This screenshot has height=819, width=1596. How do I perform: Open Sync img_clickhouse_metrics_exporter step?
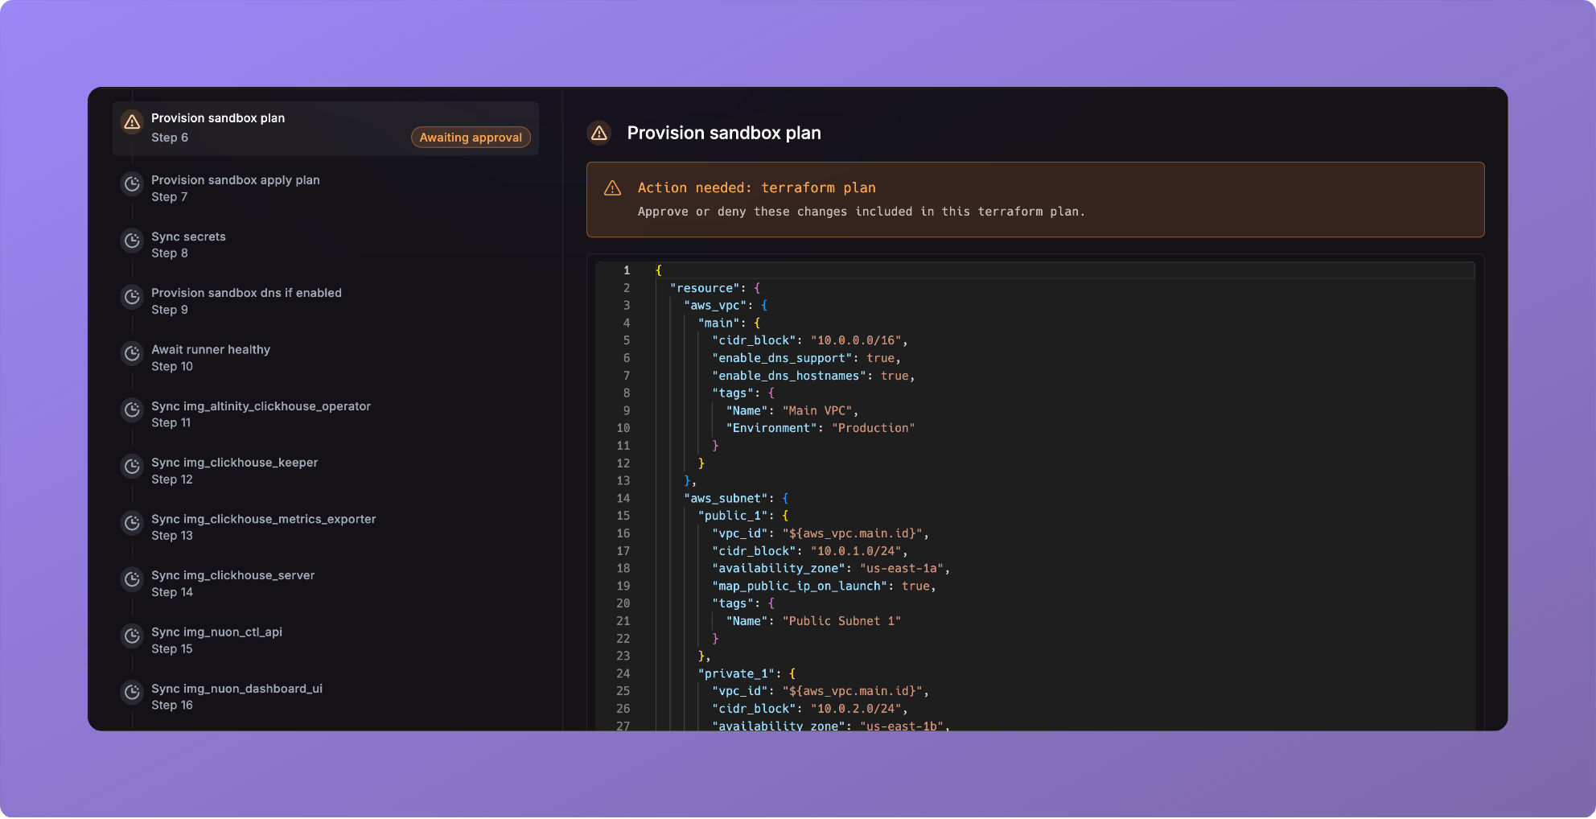[x=326, y=527]
